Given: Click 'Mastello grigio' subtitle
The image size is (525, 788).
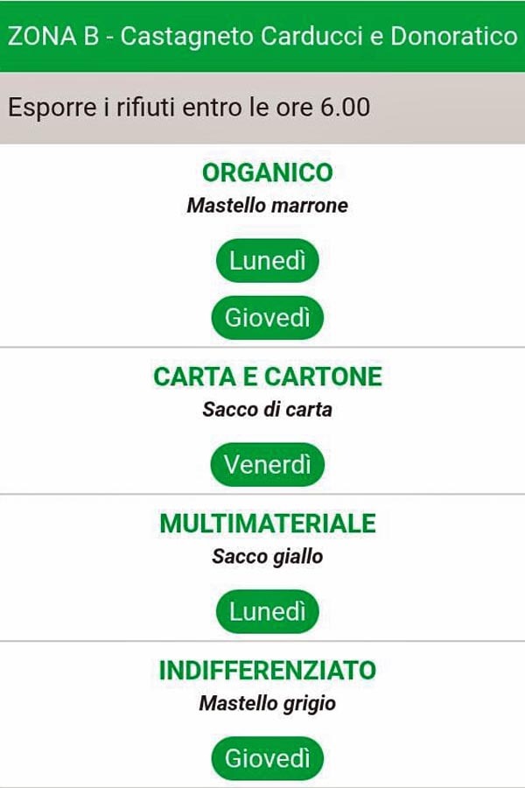Looking at the screenshot, I should click(x=267, y=703).
